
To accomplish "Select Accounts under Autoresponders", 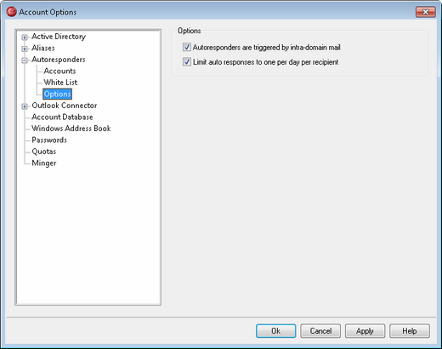I will pyautogui.click(x=59, y=71).
